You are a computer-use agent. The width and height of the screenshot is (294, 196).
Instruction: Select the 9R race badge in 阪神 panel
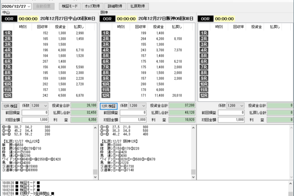coord(106,78)
